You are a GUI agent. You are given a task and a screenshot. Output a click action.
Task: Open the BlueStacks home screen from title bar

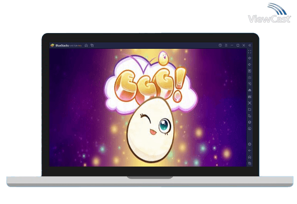pos(86,45)
